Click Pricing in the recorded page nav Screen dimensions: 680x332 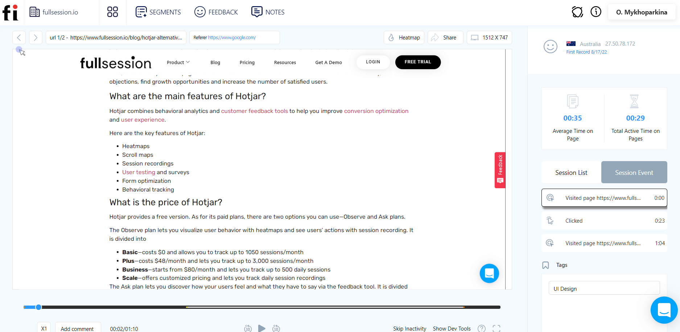coord(247,62)
